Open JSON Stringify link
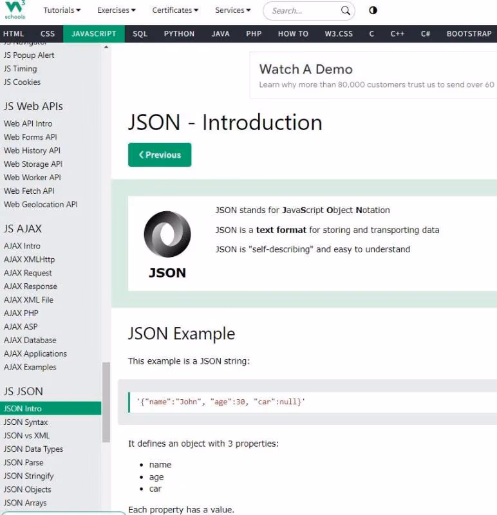The image size is (497, 515). [28, 476]
